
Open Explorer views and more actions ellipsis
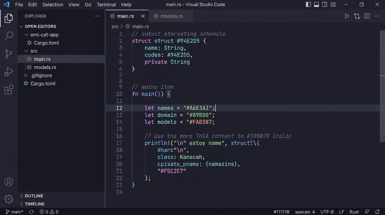97,16
